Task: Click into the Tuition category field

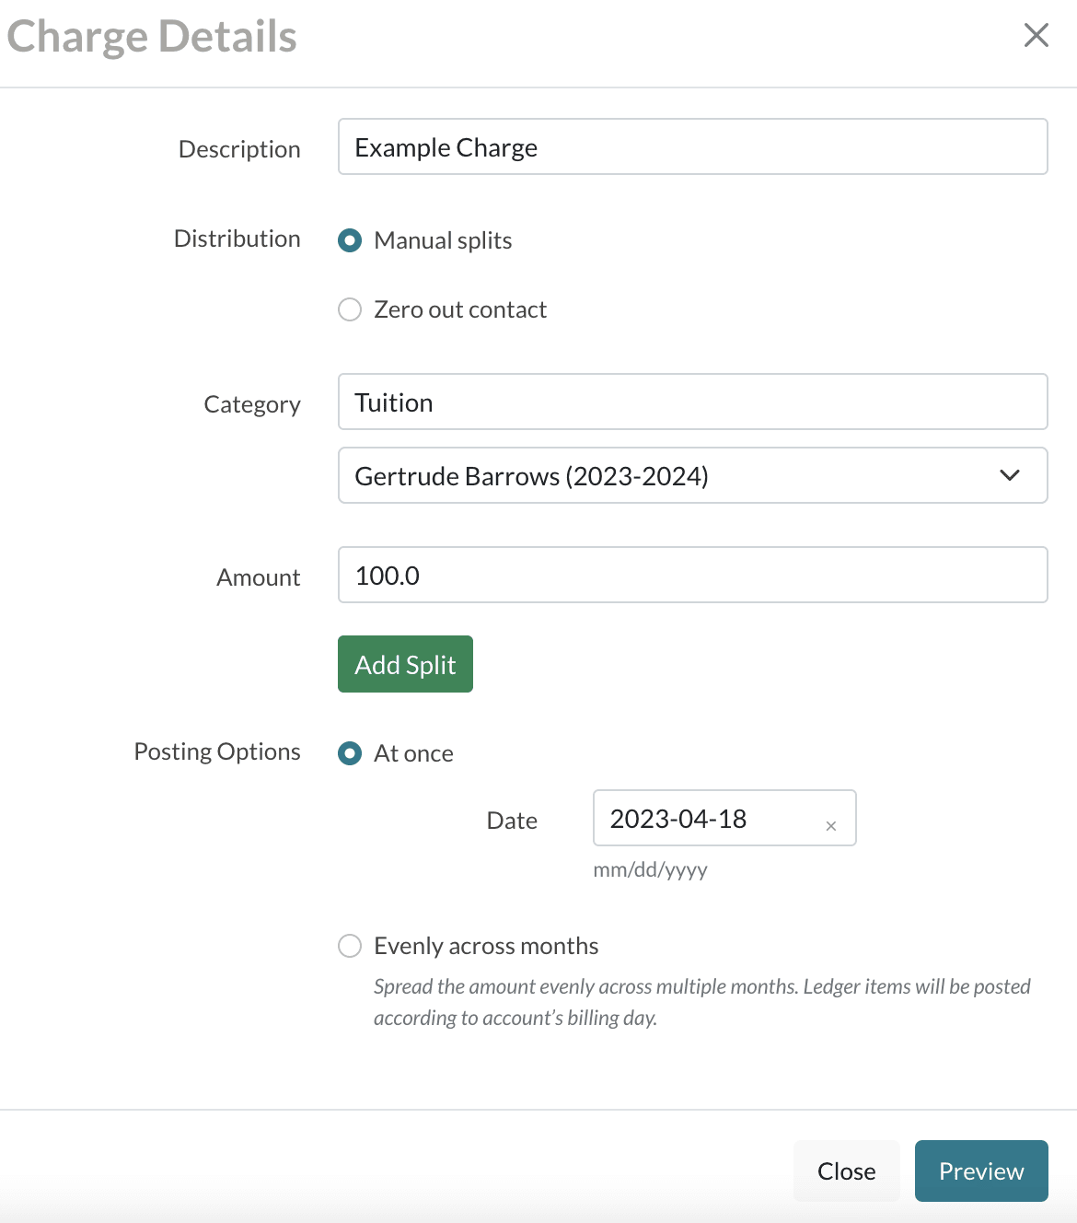Action: pos(692,402)
